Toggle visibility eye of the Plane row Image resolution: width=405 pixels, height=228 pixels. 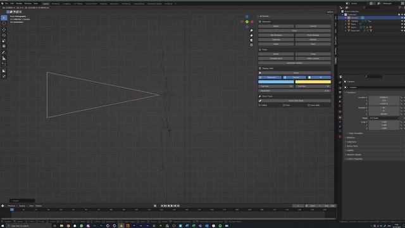402,24
